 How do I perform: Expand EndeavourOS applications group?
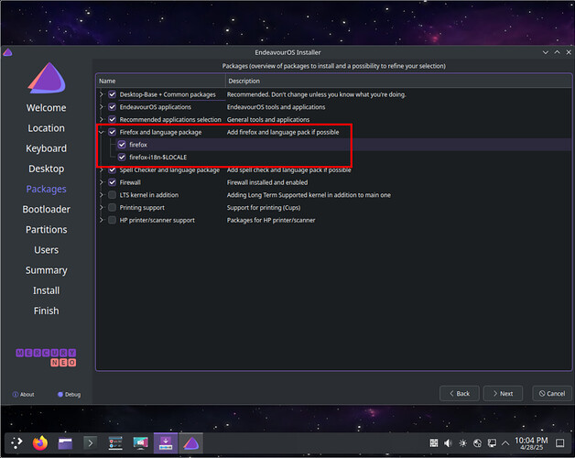pos(102,107)
